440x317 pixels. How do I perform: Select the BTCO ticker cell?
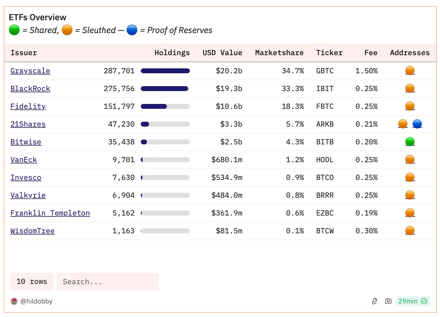325,178
